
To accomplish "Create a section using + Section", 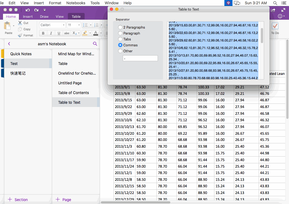I will pyautogui.click(x=17, y=199).
